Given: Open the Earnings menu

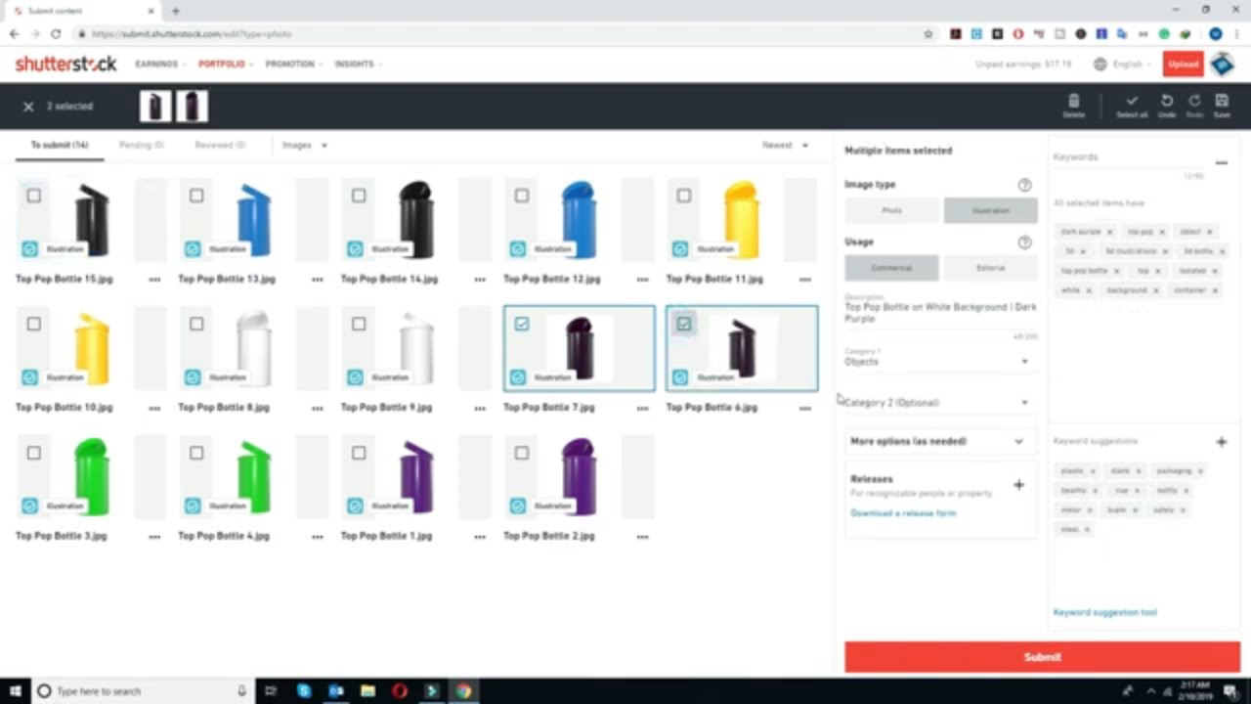Looking at the screenshot, I should (x=160, y=65).
